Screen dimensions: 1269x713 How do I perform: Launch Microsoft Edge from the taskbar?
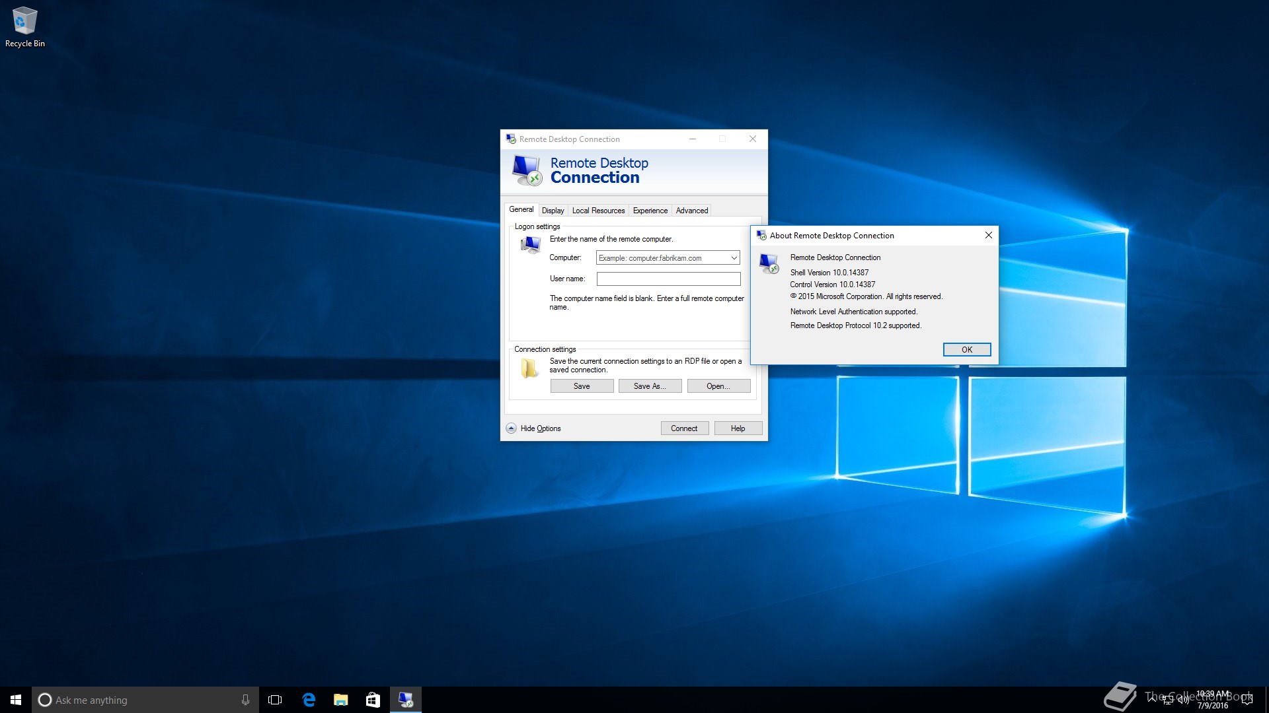tap(308, 700)
